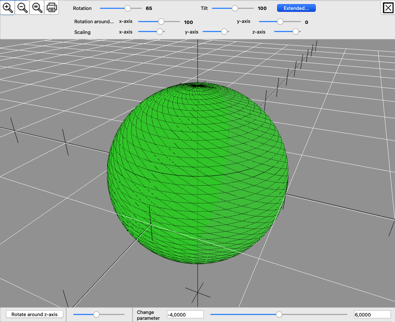Click the Change parameter slider handle
The height and width of the screenshot is (322, 395).
[x=279, y=314]
